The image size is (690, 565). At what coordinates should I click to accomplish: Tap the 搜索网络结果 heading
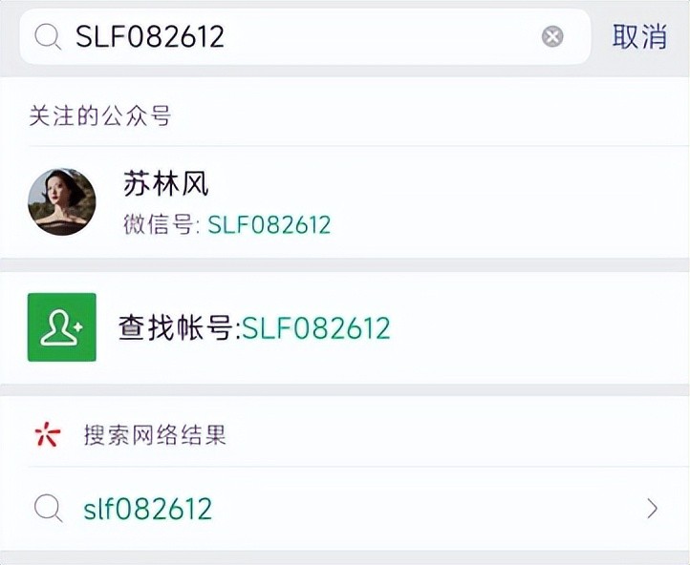point(155,436)
